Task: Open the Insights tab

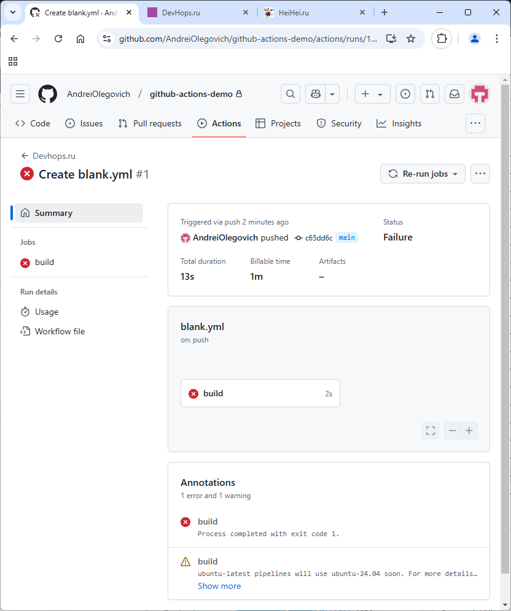Action: click(x=399, y=123)
